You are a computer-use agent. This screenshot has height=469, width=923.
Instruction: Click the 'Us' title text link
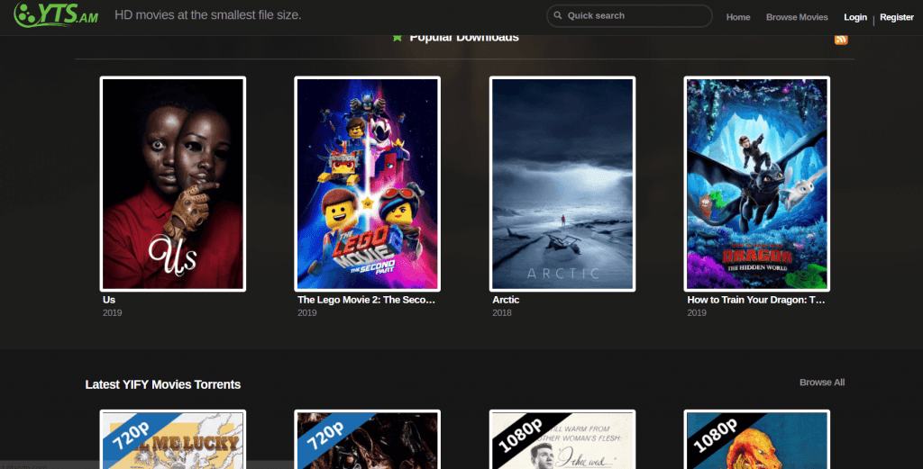point(109,300)
